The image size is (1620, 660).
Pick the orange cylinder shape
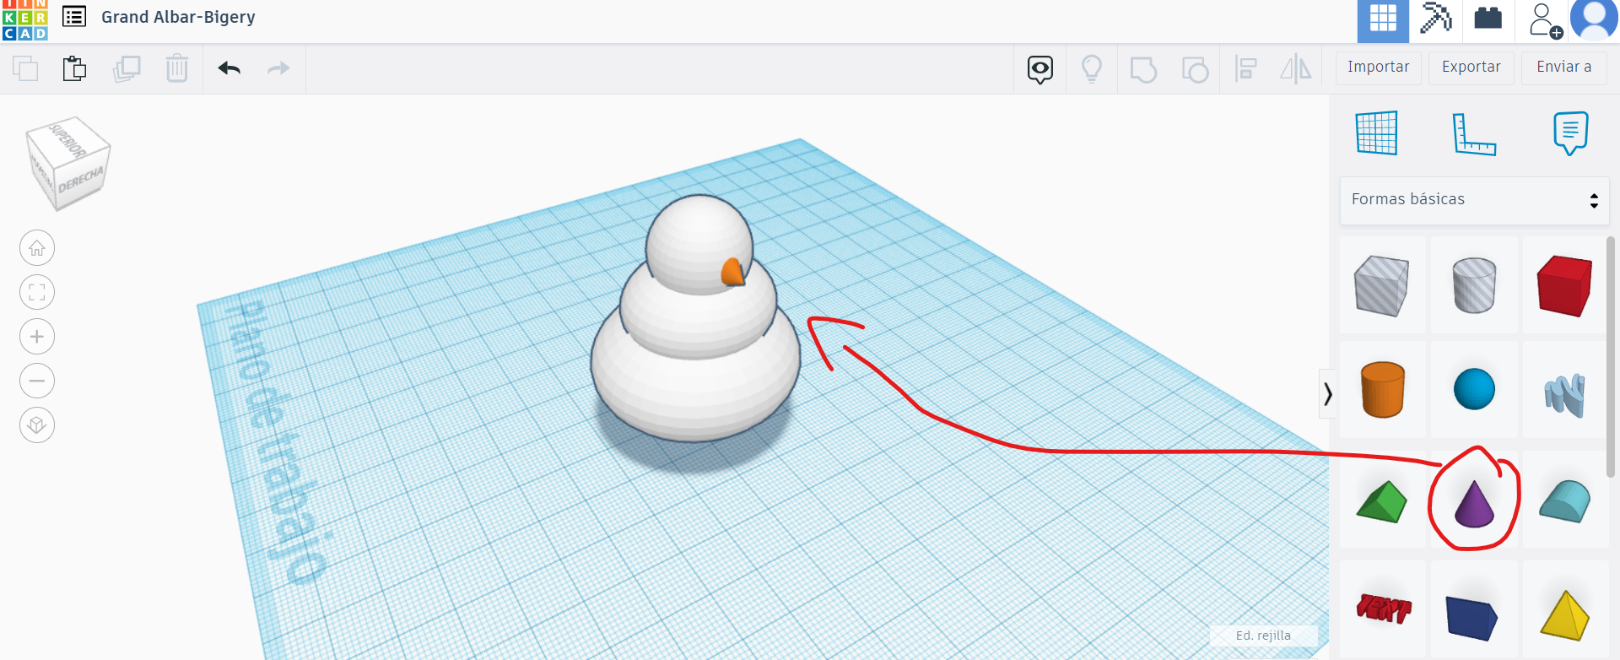pyautogui.click(x=1382, y=389)
